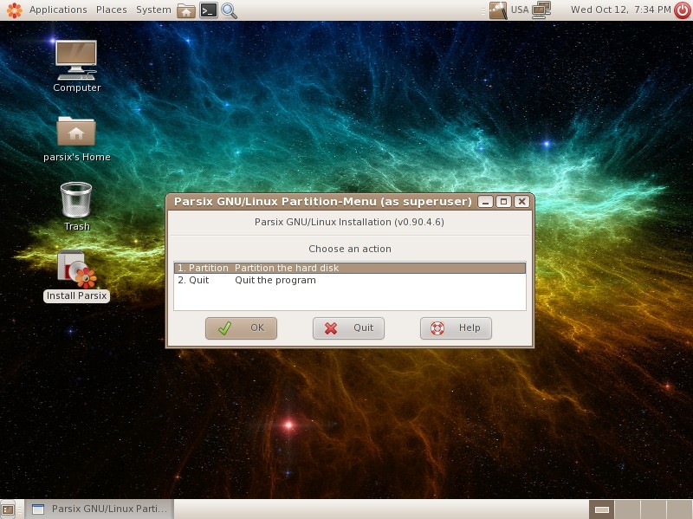693x519 pixels.
Task: Open Help in the Partition-Menu dialog
Action: tap(456, 328)
